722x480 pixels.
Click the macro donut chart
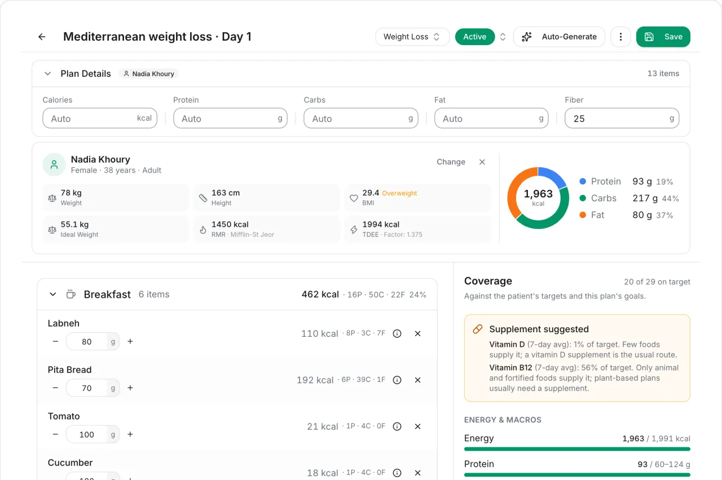538,198
